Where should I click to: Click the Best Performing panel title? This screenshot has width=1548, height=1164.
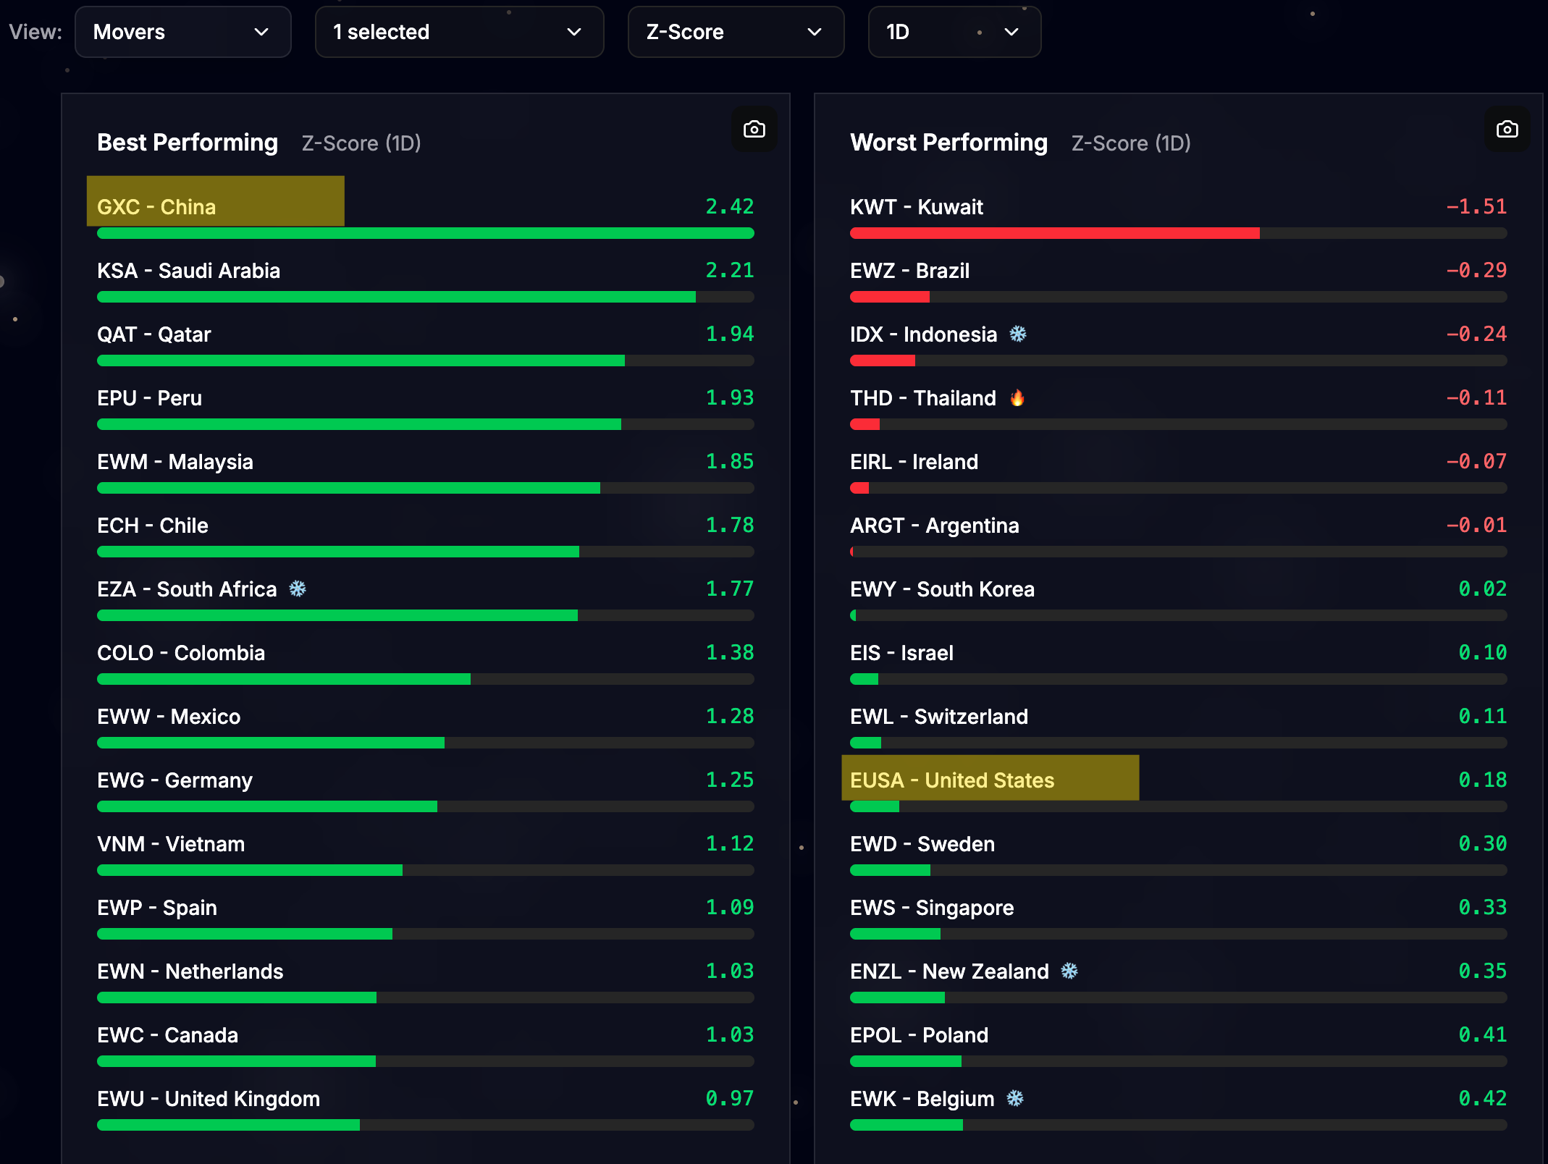188,143
